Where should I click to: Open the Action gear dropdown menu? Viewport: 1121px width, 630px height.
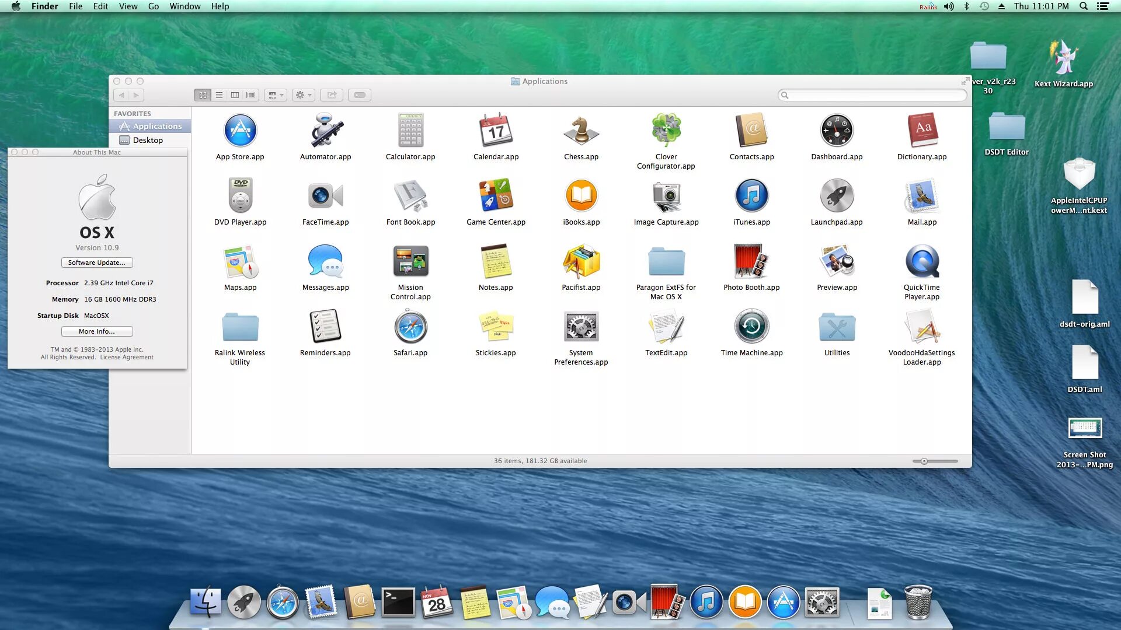pos(303,95)
